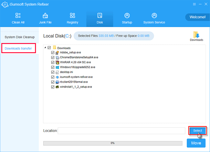
Task: Select the isumsoft-system-refixer.exe file name
Action: pos(76,77)
